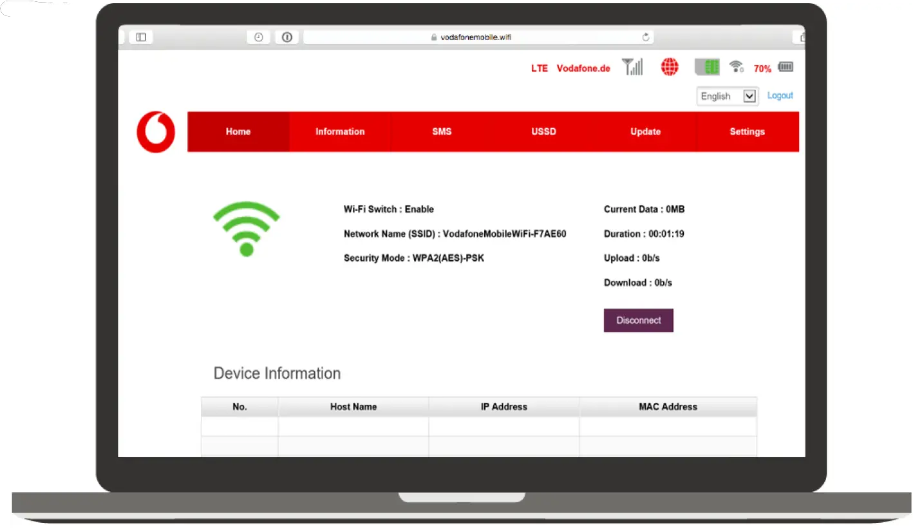This screenshot has height=528, width=913.
Task: Click the Logout link
Action: (x=780, y=95)
